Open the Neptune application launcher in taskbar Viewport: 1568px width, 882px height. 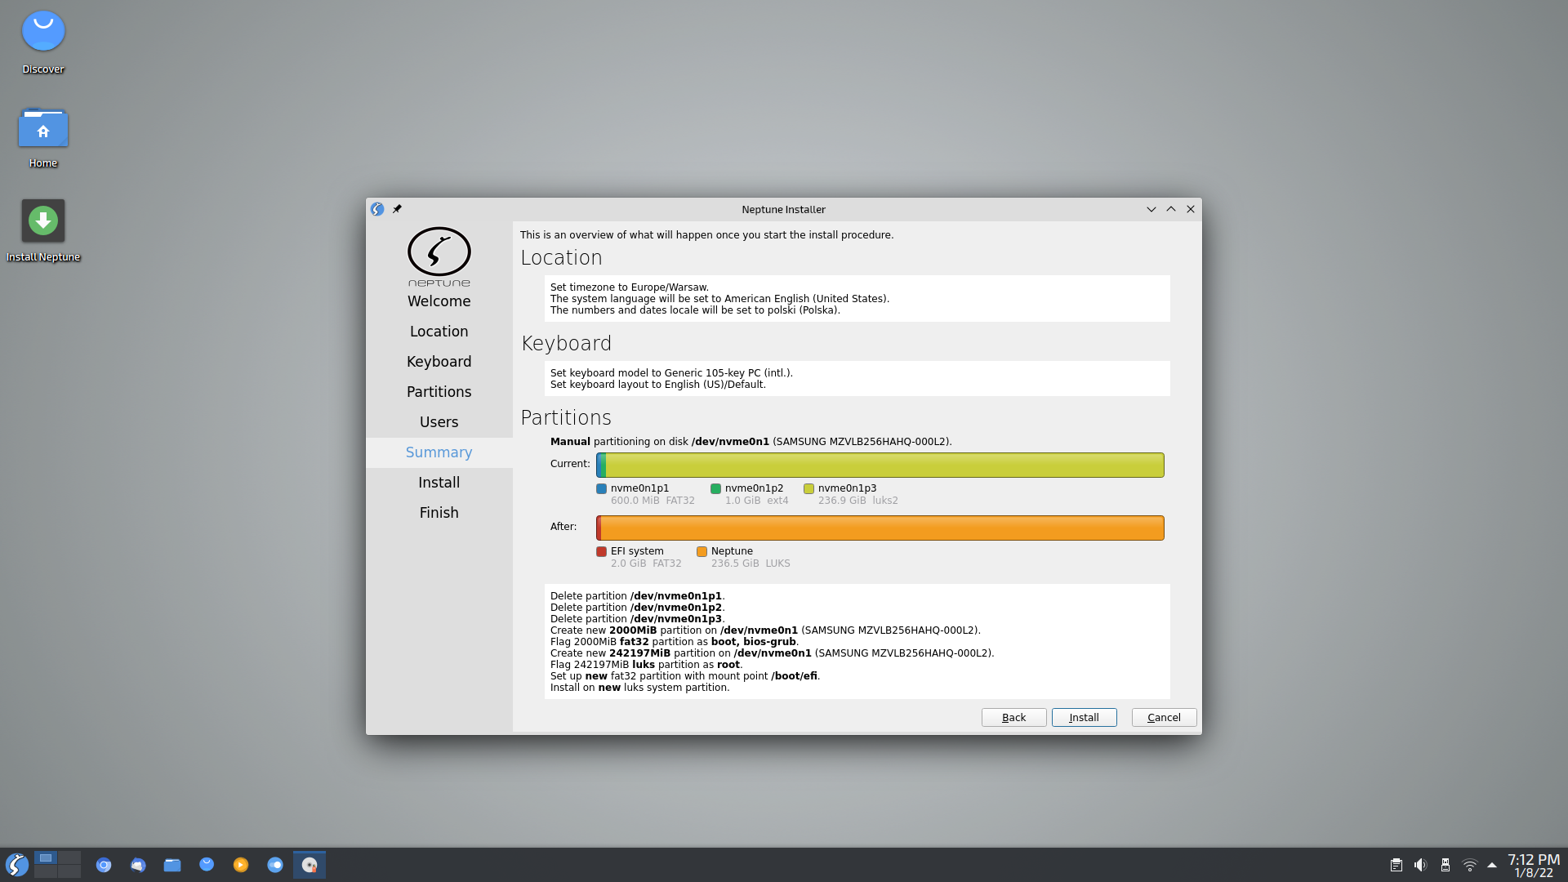click(16, 865)
